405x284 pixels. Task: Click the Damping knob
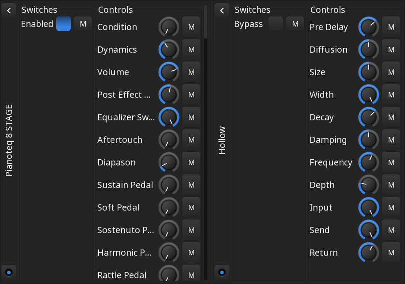point(369,140)
